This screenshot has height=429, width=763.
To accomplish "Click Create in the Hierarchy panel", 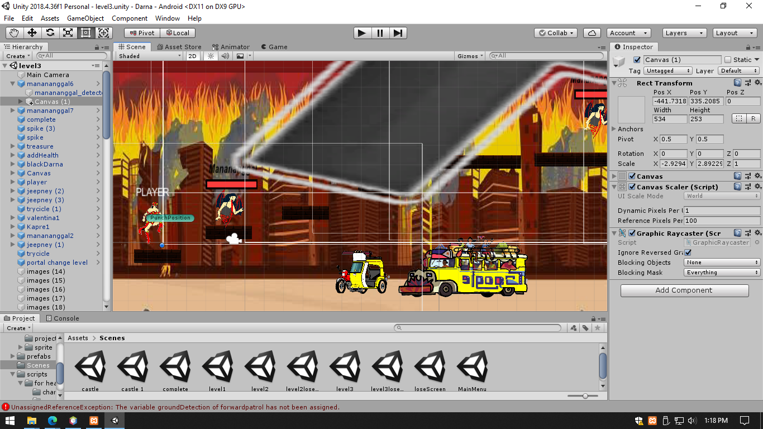I will click(x=16, y=56).
